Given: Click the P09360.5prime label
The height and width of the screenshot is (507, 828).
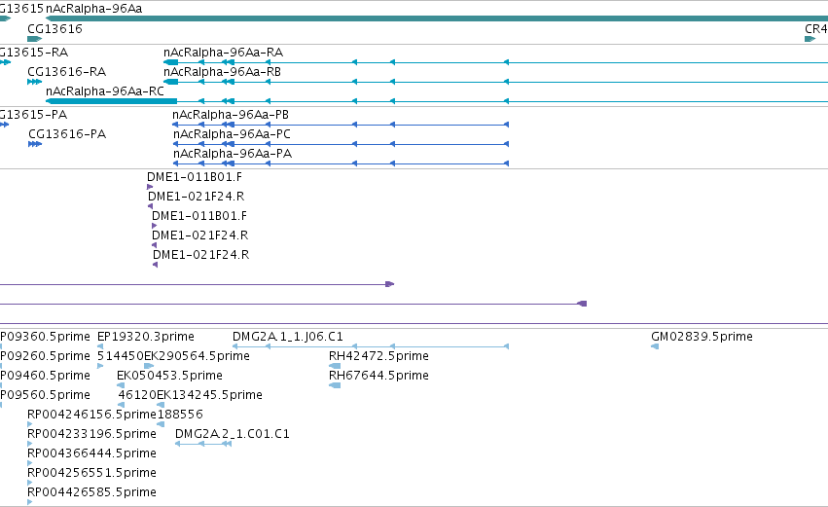Looking at the screenshot, I should click(45, 337).
